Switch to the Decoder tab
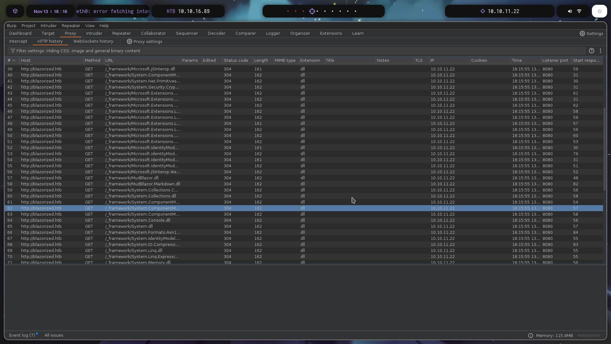Screen dimensions: 611x344 tap(217, 33)
